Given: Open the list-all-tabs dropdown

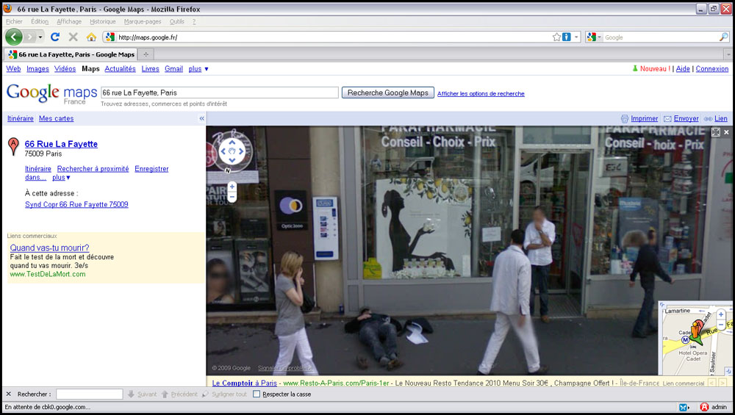Looking at the screenshot, I should click(x=728, y=54).
